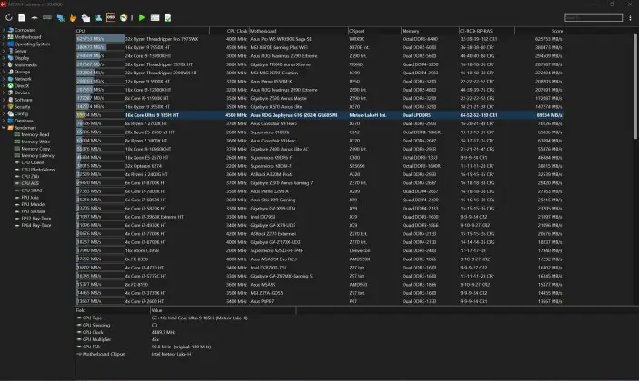
Task: Open the Memory Read benchmark
Action: click(x=35, y=134)
